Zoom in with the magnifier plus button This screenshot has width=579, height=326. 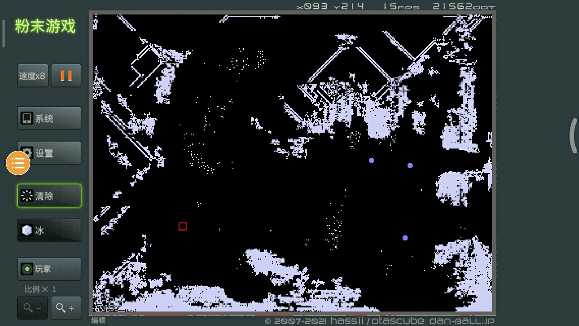coord(66,308)
